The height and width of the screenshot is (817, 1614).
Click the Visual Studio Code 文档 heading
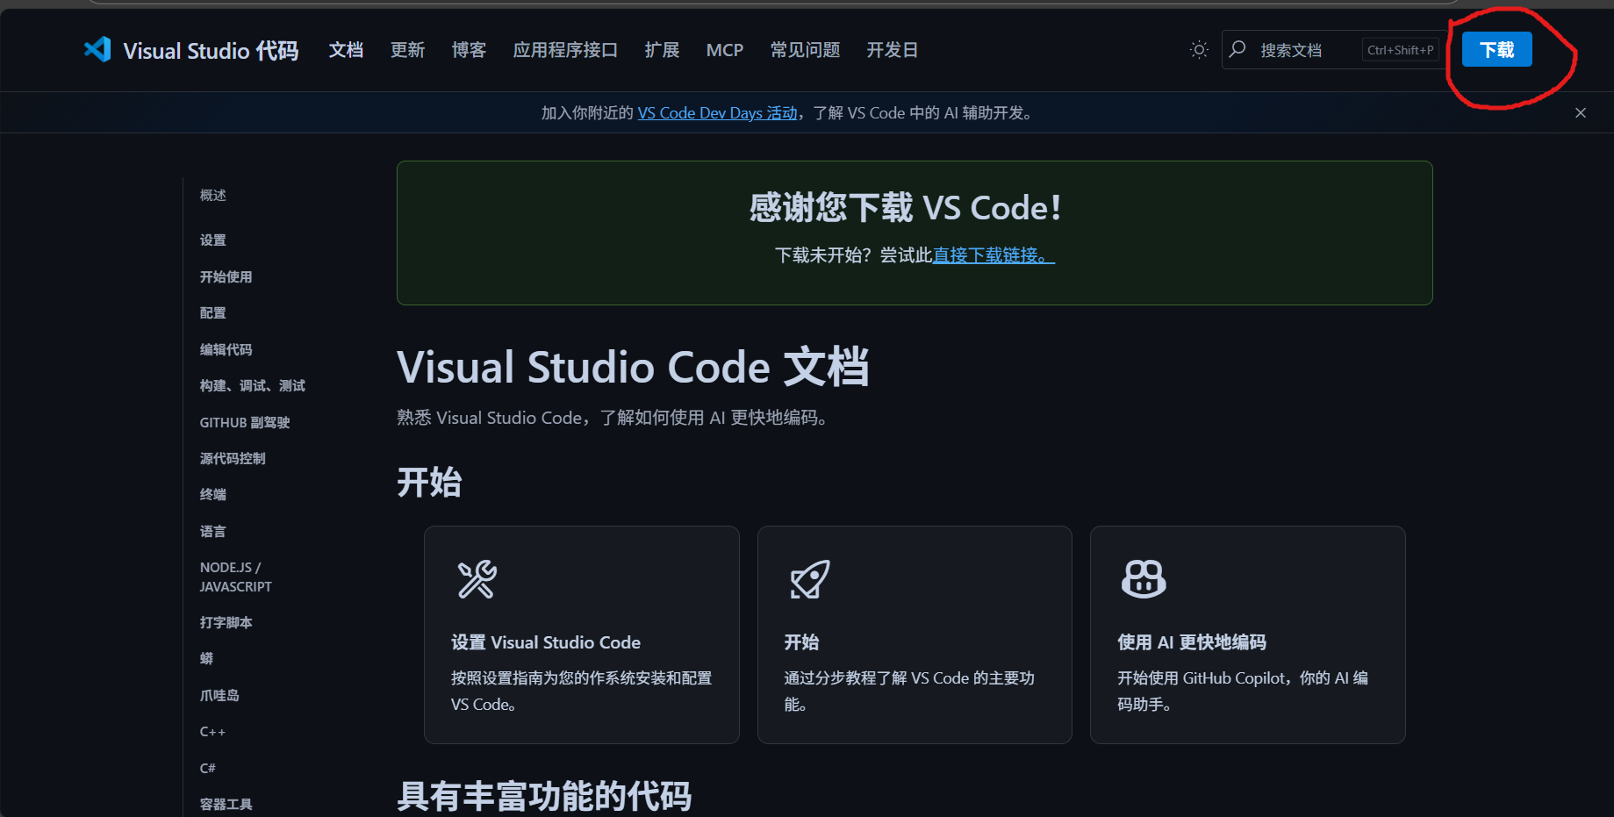pos(633,367)
